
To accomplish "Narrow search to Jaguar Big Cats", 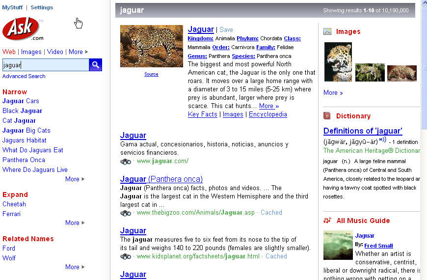I will point(27,130).
